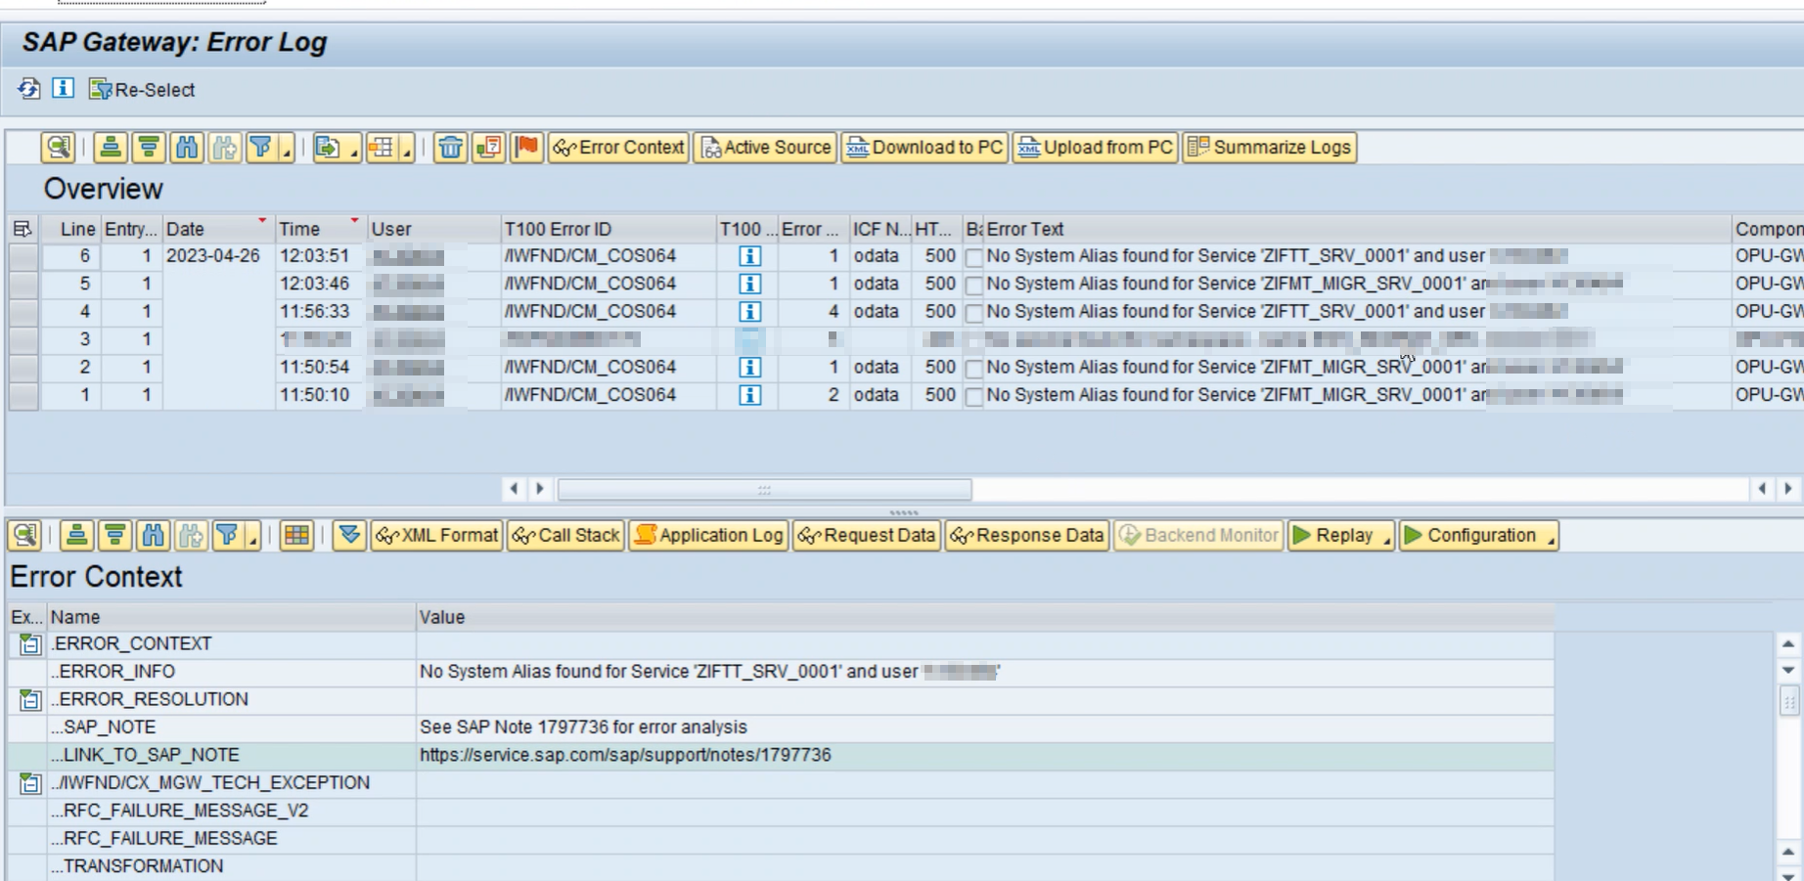Screen dimensions: 1804x881
Task: Click the refresh icon next to Re-Select
Action: pyautogui.click(x=28, y=89)
